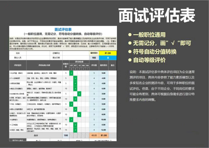Viewport: 209px width, 148px height.
Task: Click the 备注 column header
Action: [113, 65]
